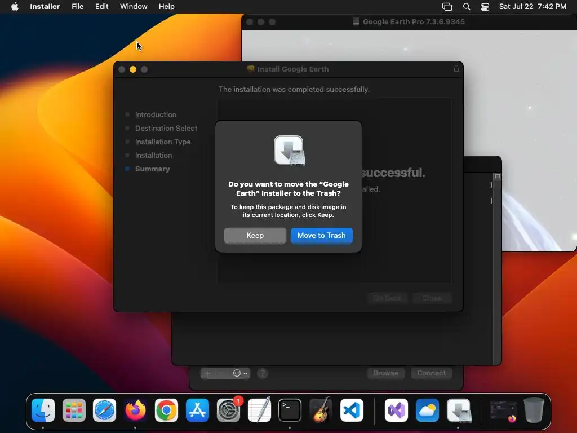Image resolution: width=577 pixels, height=433 pixels.
Task: Open System Settings from the Dock
Action: [x=228, y=410]
